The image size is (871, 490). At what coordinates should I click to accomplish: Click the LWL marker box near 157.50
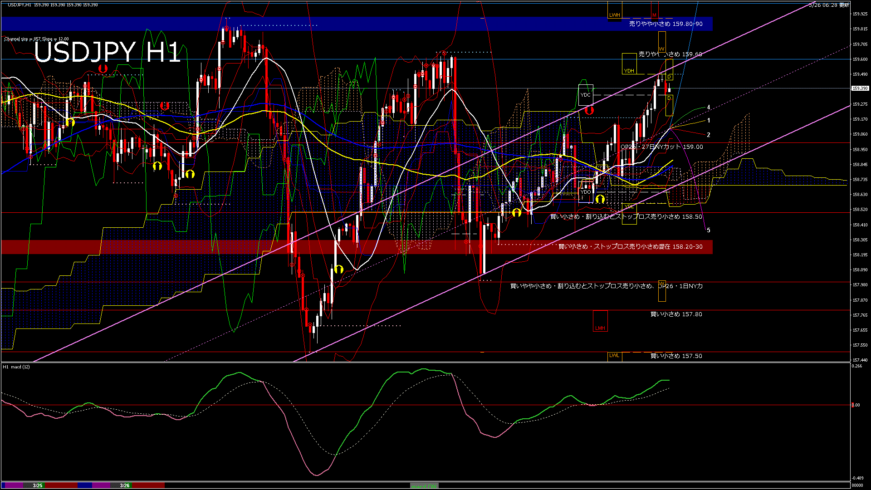click(615, 356)
